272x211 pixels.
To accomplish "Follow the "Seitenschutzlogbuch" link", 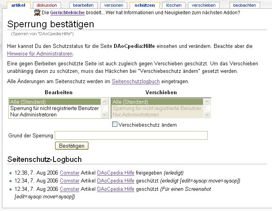I will pos(136,81).
